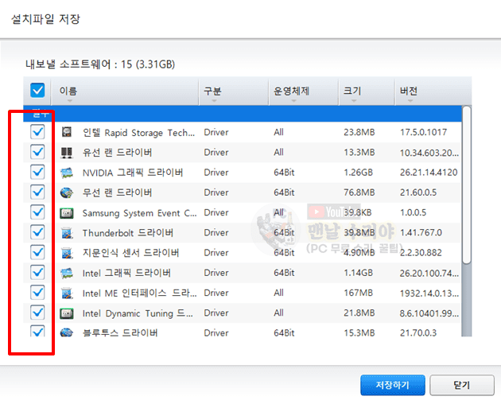Click the 무선 랜 드라이버 globe icon

pyautogui.click(x=67, y=192)
